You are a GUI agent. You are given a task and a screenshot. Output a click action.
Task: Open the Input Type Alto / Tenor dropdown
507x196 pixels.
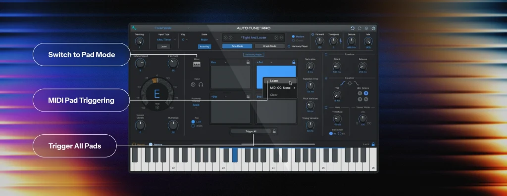[x=166, y=39]
